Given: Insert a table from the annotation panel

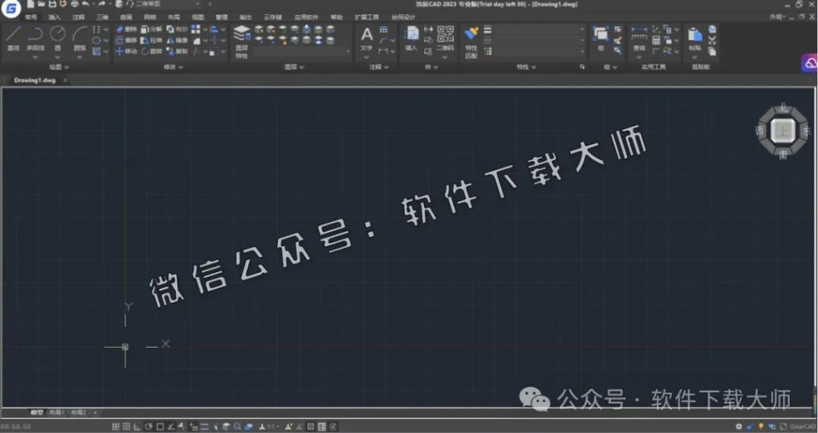Looking at the screenshot, I should point(383,30).
